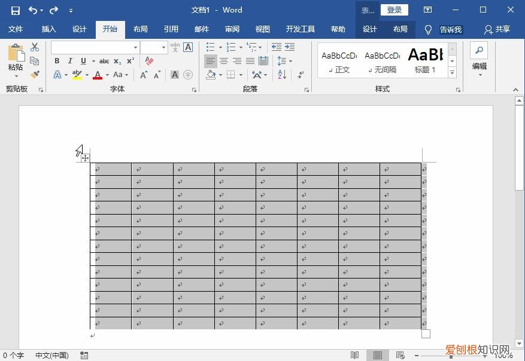Open the styles gallery More arrow

[x=452, y=72]
